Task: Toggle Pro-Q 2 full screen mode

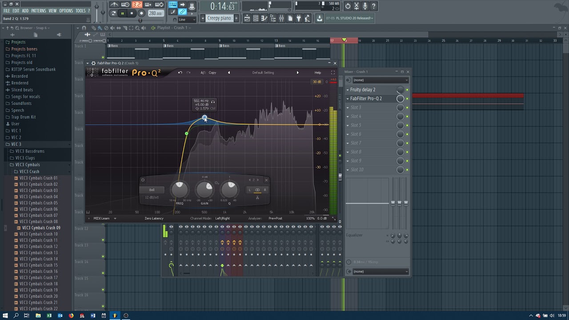Action: pos(333,72)
